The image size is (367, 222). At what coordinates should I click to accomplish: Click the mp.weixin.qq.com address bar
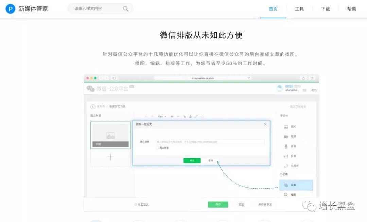[203, 78]
